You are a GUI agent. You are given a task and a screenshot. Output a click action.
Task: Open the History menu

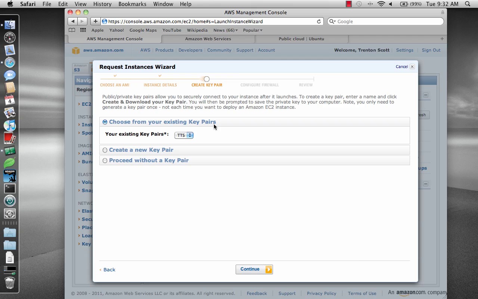tap(102, 4)
